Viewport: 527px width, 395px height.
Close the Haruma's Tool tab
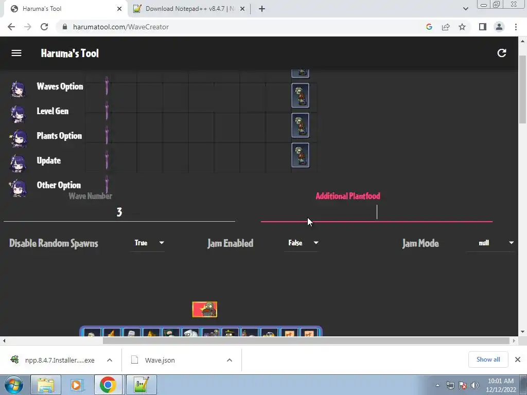tap(119, 9)
